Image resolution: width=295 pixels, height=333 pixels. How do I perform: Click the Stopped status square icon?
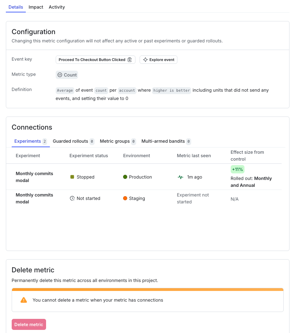(73, 177)
